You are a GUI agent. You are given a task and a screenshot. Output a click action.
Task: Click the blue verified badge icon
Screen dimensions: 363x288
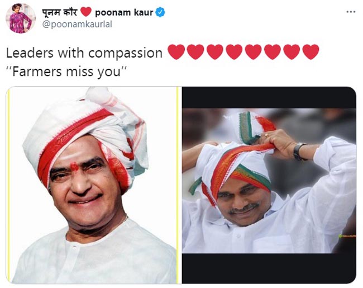[160, 12]
